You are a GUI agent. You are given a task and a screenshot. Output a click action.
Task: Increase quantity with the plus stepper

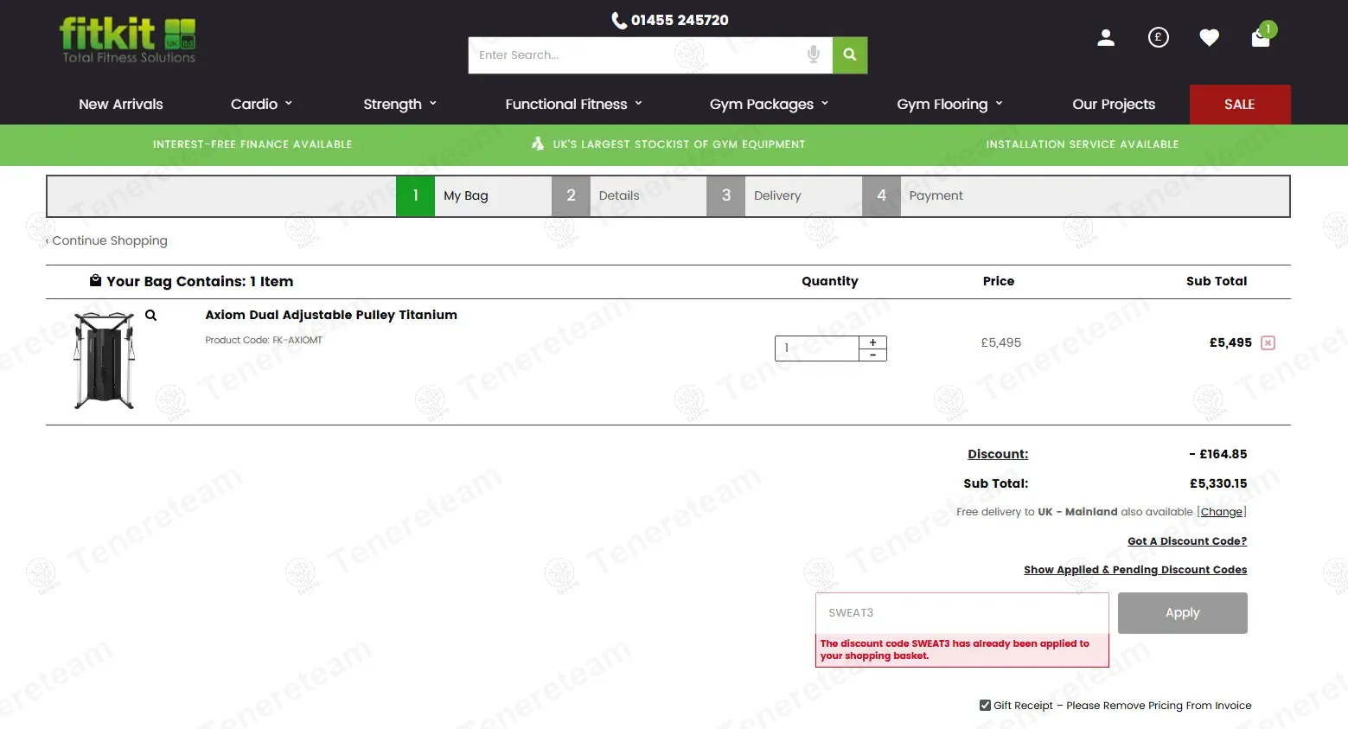pyautogui.click(x=872, y=342)
